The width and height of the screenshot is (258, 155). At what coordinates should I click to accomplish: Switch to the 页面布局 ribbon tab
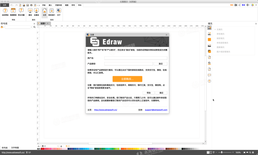pos(58,5)
